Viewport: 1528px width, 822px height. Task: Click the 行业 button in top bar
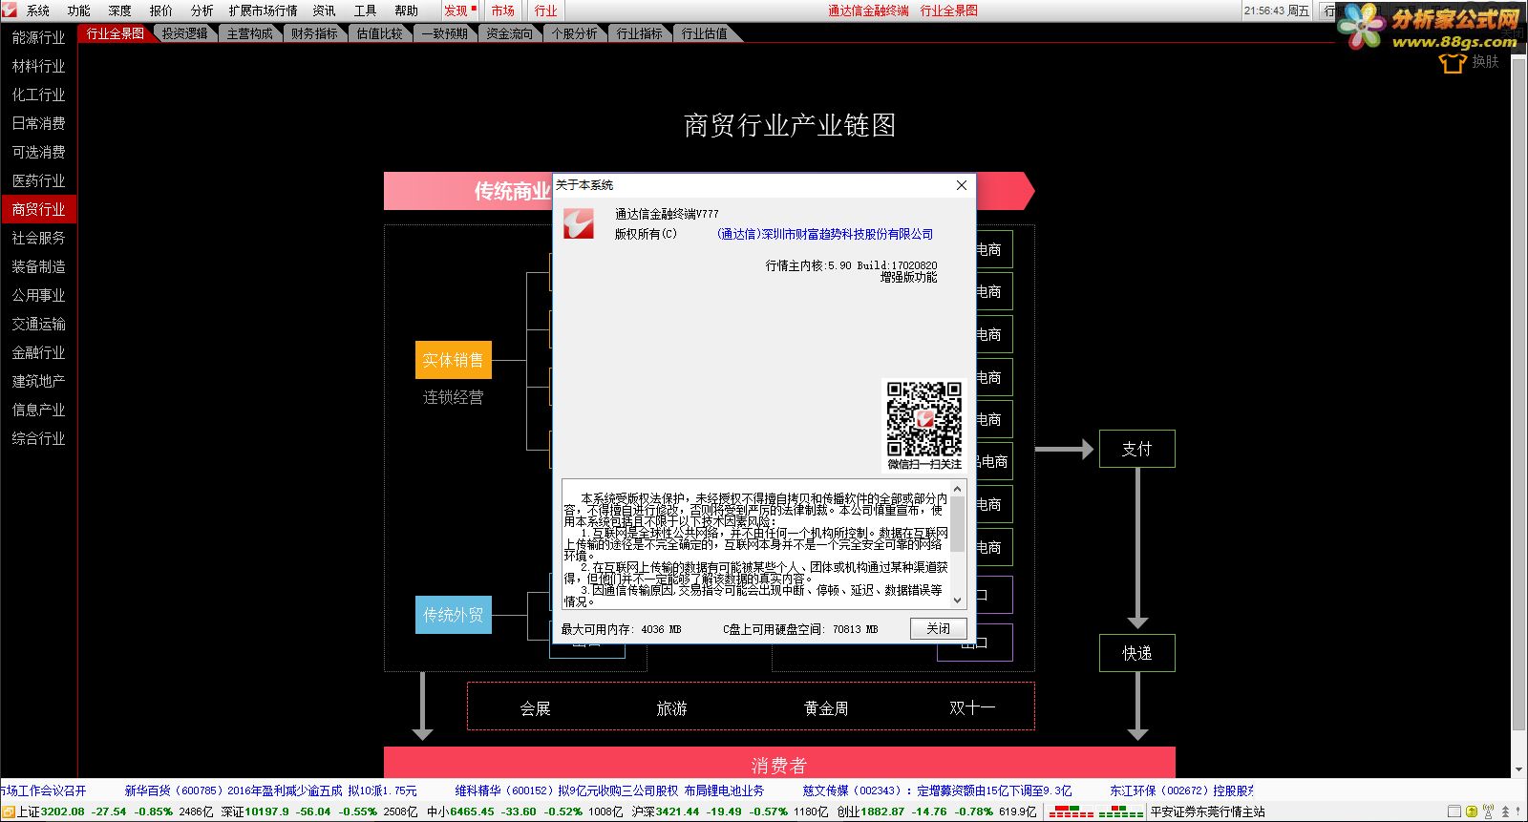pos(546,11)
